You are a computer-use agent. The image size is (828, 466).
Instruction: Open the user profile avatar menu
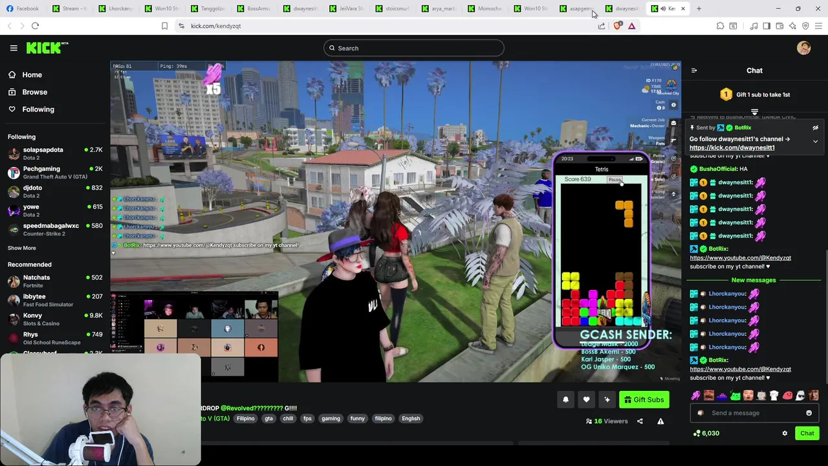tap(803, 48)
